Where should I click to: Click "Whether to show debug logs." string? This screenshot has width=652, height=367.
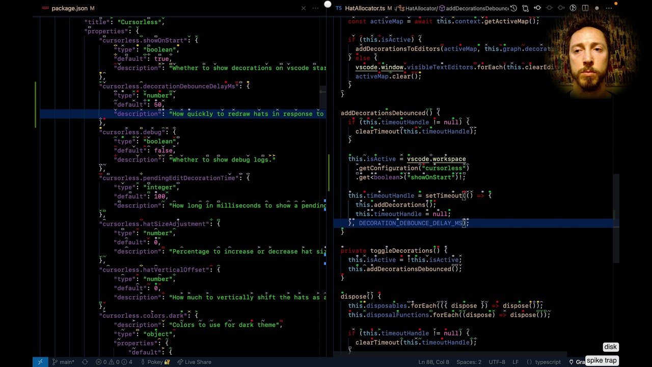(x=222, y=160)
